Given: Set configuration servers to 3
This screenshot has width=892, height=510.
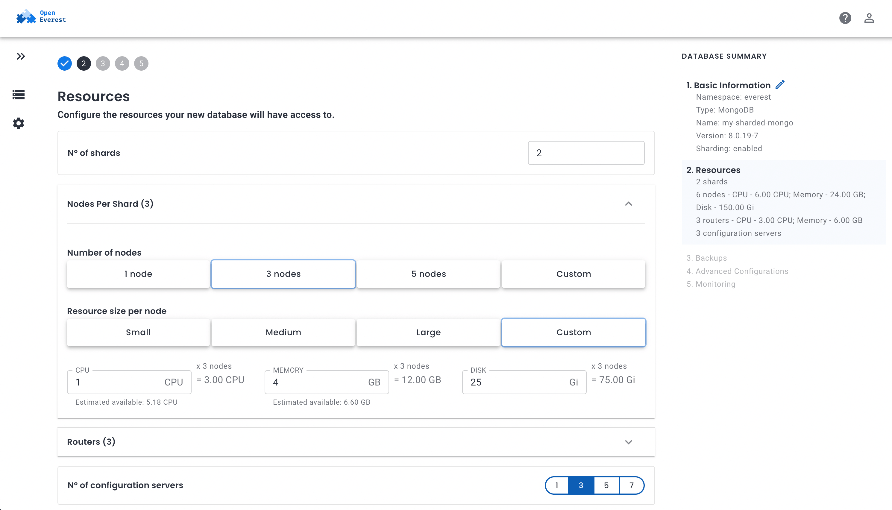Looking at the screenshot, I should click(x=581, y=485).
